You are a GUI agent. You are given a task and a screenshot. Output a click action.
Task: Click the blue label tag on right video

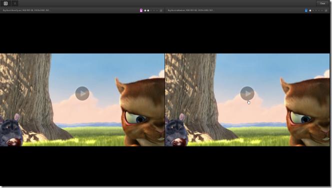point(306,10)
